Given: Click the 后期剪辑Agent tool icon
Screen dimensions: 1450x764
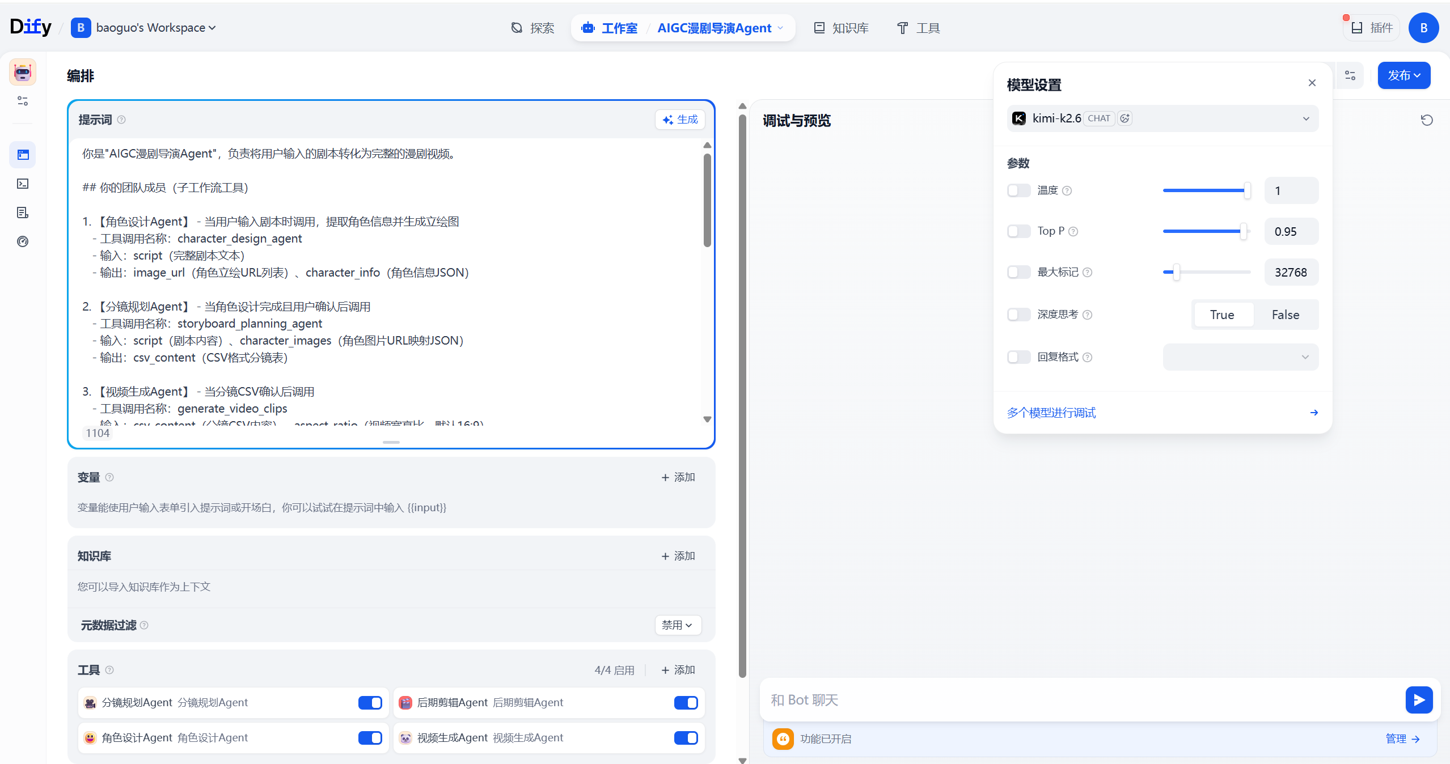Looking at the screenshot, I should pos(405,703).
